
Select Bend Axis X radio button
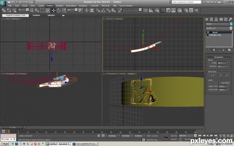(211, 75)
